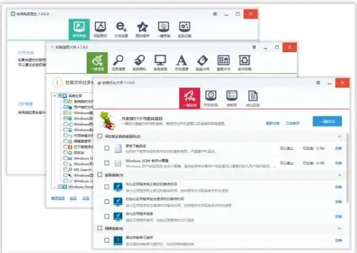Toggle the MS Search checkbox in cleaner tree
The height and width of the screenshot is (253, 357).
point(66,169)
